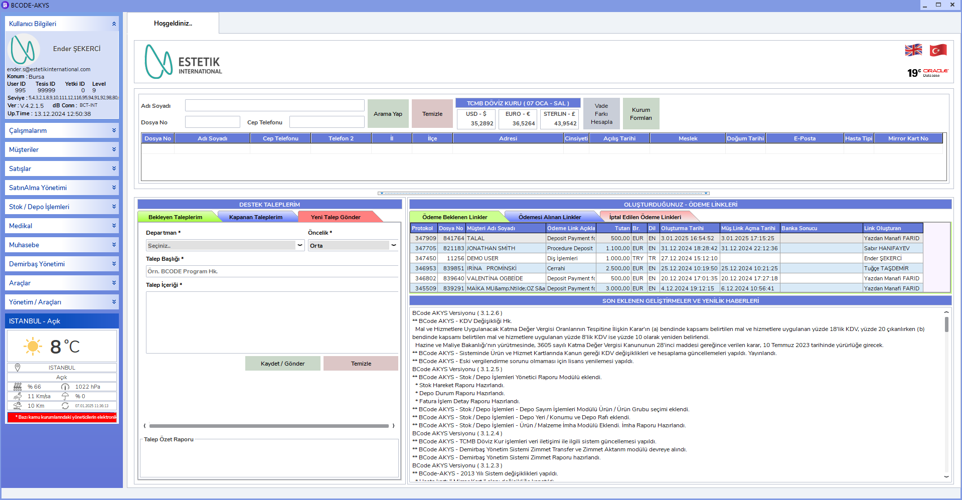Click the visibility icon beside 10 Km

click(x=18, y=406)
